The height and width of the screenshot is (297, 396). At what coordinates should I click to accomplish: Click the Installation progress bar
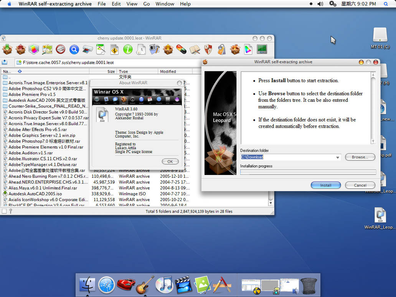pyautogui.click(x=308, y=172)
